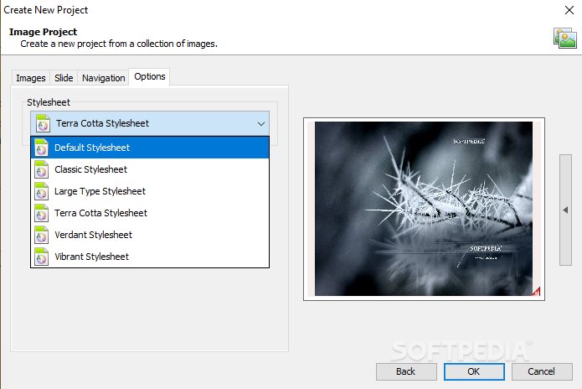This screenshot has height=389, width=582.
Task: Close the Create New Project dialog
Action: (x=569, y=10)
